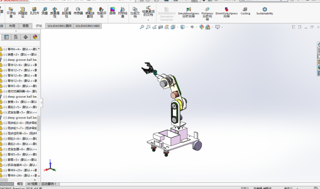Switch to 草图 Sketch tab
320x189 pixels.
pyautogui.click(x=25, y=26)
